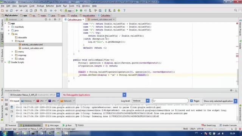Open the Event Log panel
The image size is (242, 136).
[208, 125]
